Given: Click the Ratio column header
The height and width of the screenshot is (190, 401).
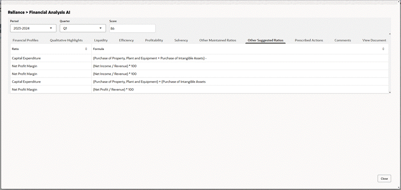Looking at the screenshot, I should pyautogui.click(x=51, y=49).
